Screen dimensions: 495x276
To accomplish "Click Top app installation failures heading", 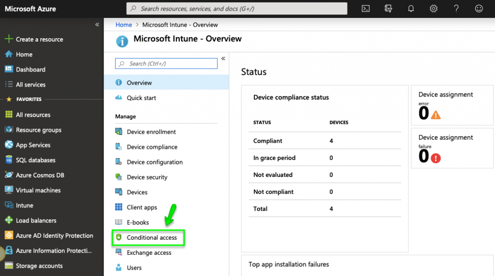I will [289, 264].
